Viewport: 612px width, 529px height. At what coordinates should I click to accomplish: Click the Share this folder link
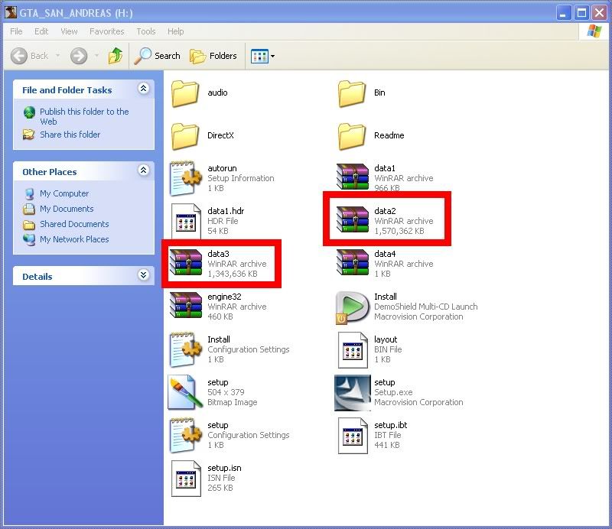coord(62,135)
